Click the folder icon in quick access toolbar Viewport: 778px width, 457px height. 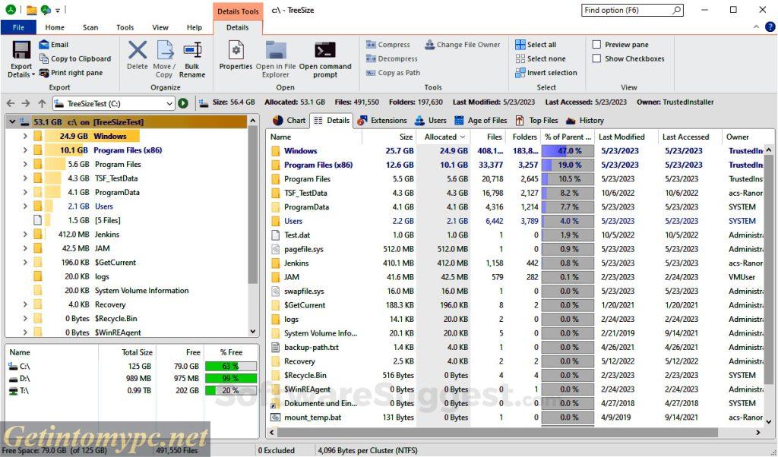coord(32,10)
